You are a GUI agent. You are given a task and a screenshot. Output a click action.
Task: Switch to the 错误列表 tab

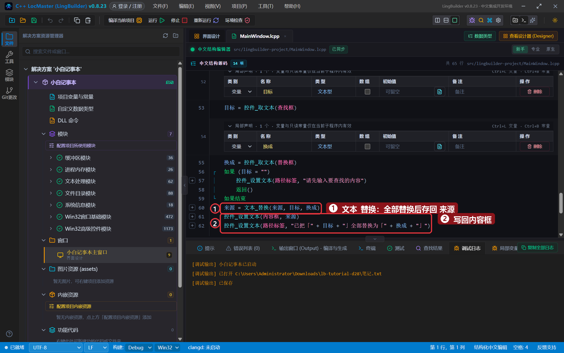tap(243, 248)
